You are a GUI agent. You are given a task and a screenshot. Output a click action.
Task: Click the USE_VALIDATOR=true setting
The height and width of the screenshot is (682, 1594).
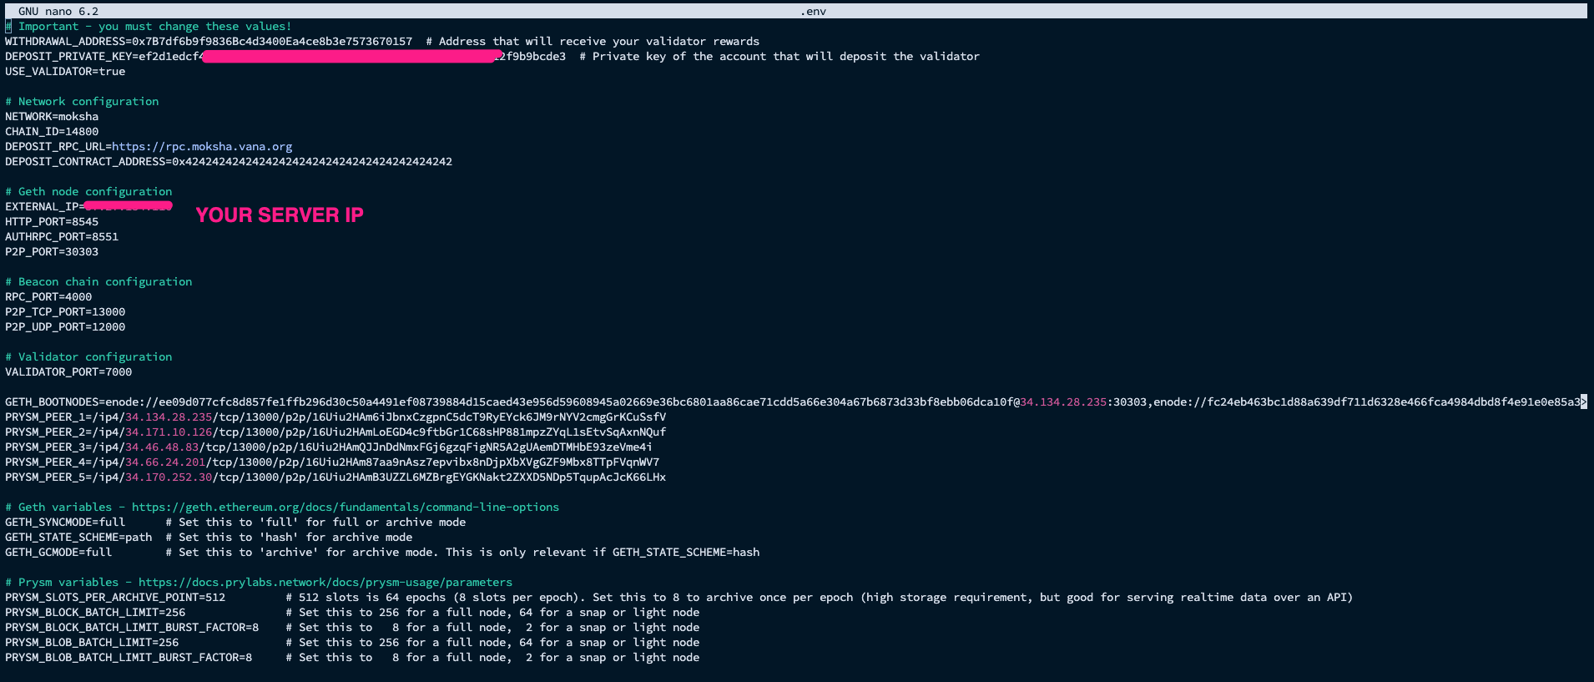click(65, 72)
